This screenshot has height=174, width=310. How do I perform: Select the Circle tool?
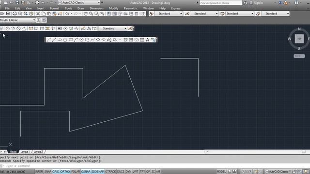click(x=82, y=40)
